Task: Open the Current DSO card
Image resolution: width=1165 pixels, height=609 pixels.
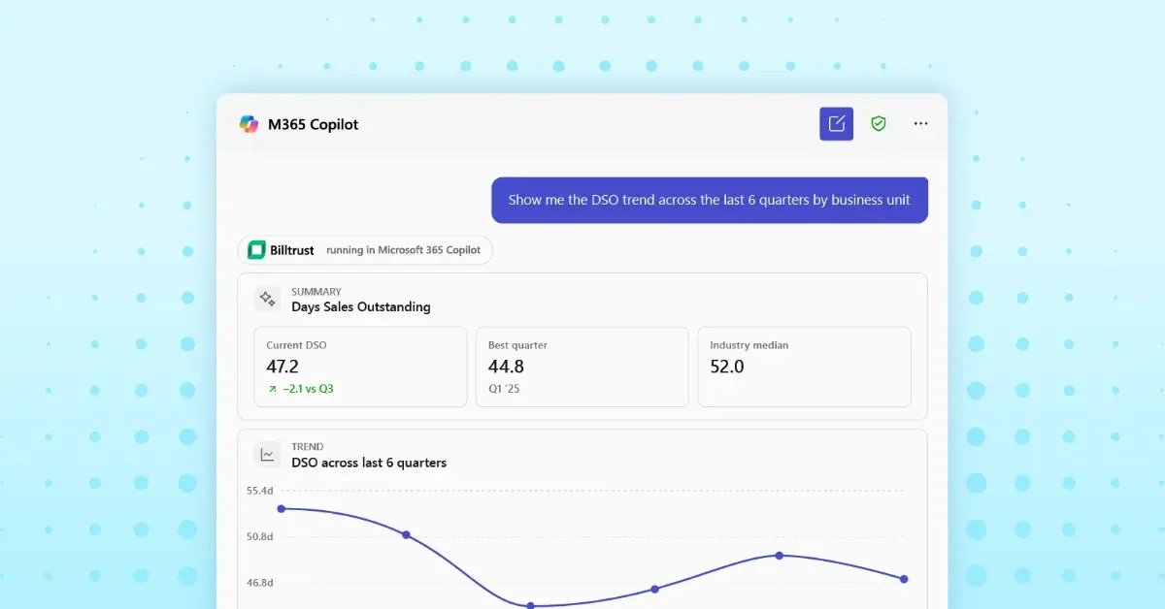Action: 360,367
